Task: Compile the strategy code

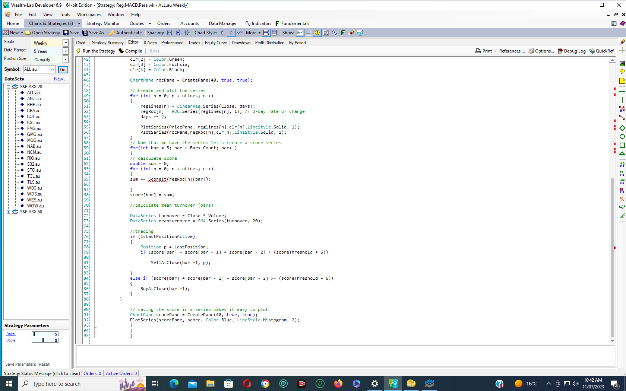Action: (x=130, y=51)
